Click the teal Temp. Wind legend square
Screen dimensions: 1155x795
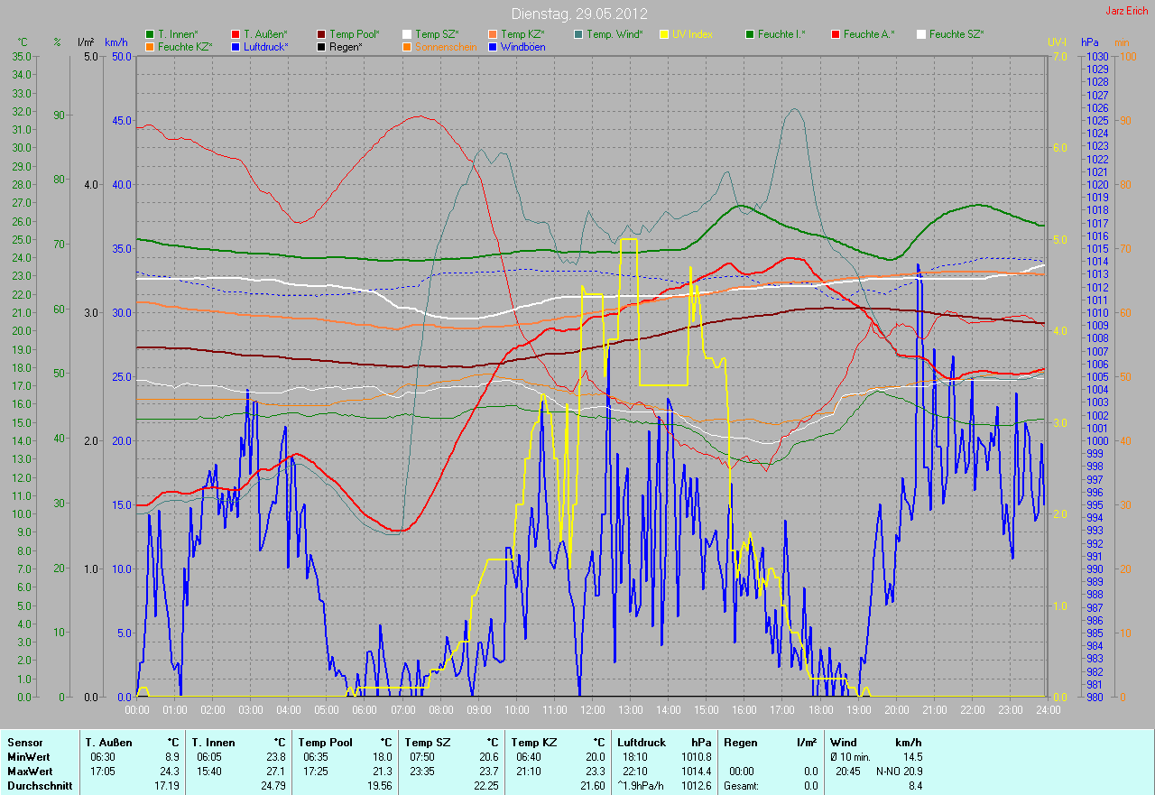(x=578, y=34)
